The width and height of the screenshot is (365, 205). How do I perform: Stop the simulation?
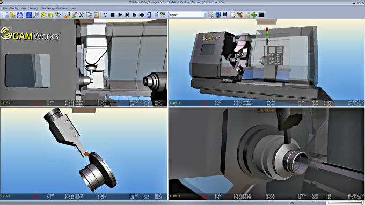pyautogui.click(x=113, y=15)
